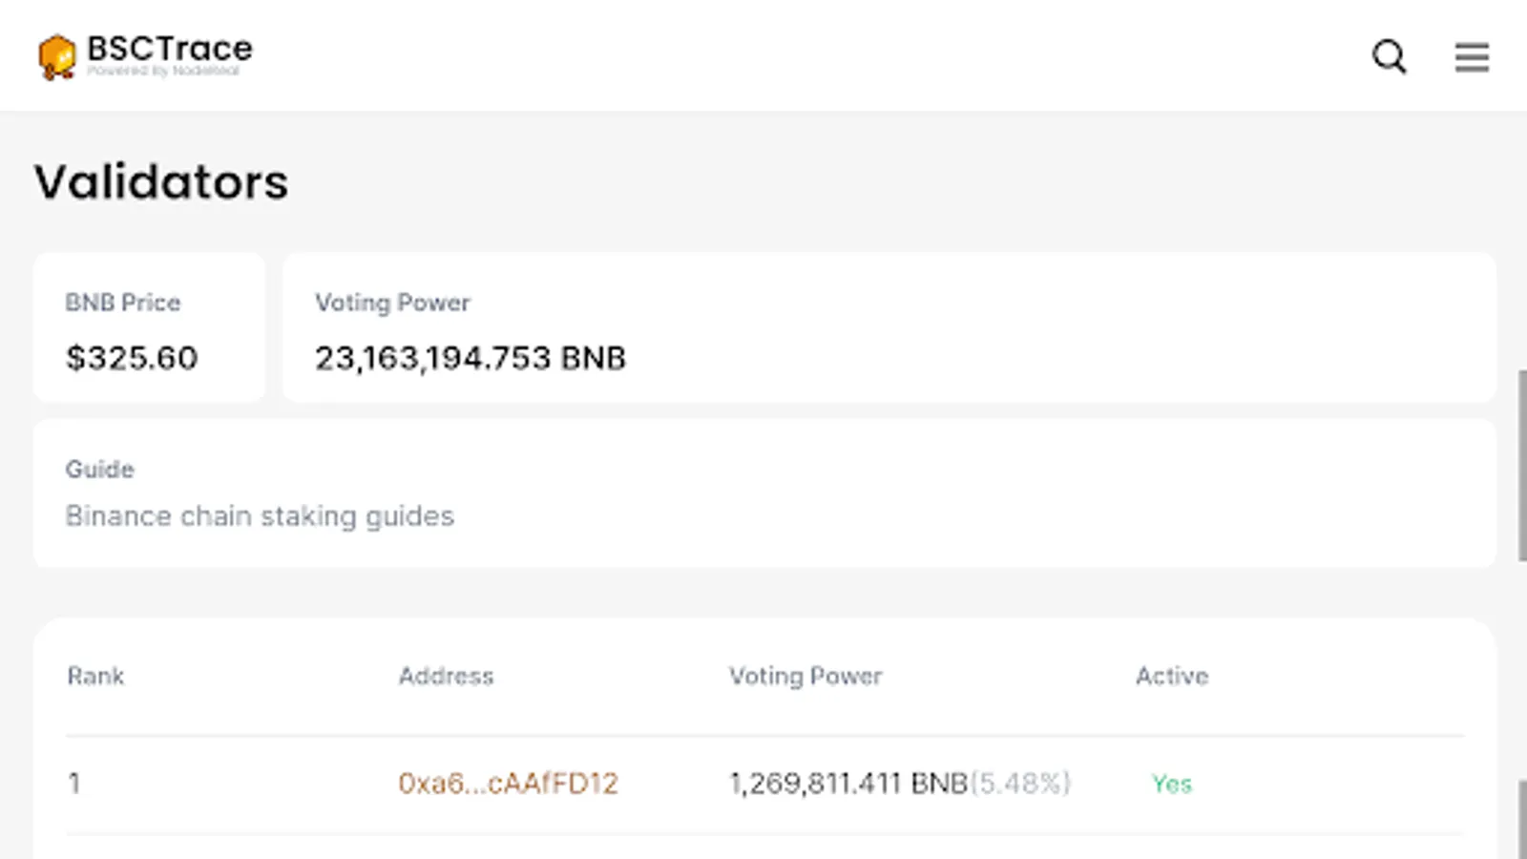Click the Active column header
This screenshot has height=859, width=1527.
coord(1171,677)
